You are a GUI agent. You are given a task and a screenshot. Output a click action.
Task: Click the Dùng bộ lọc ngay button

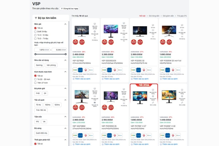(70, 8)
